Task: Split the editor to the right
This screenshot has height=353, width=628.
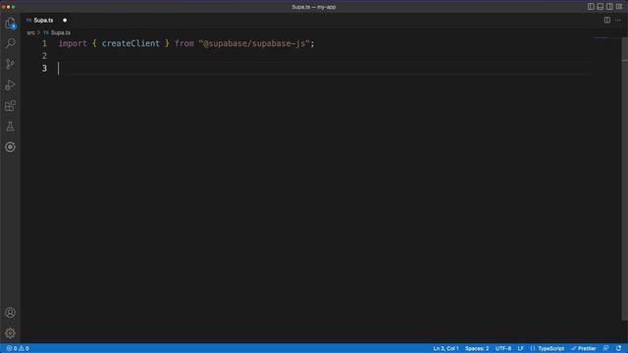Action: [607, 20]
